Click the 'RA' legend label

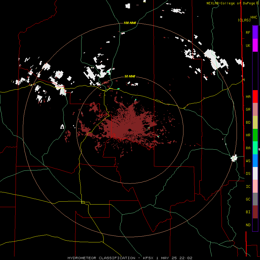click(248, 148)
